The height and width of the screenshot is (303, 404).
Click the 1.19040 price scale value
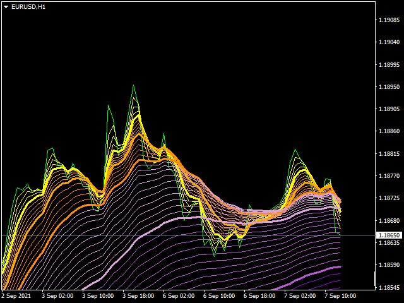point(389,42)
